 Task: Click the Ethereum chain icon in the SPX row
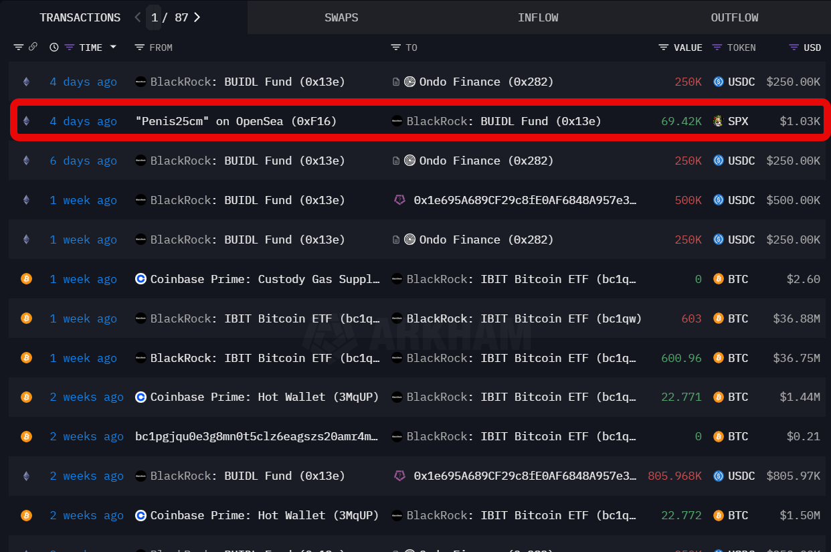coord(26,121)
